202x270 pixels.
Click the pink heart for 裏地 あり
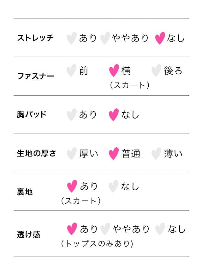(72, 186)
